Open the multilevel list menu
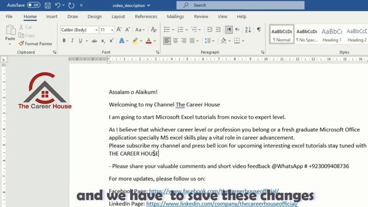368x207 pixels. click(x=196, y=29)
